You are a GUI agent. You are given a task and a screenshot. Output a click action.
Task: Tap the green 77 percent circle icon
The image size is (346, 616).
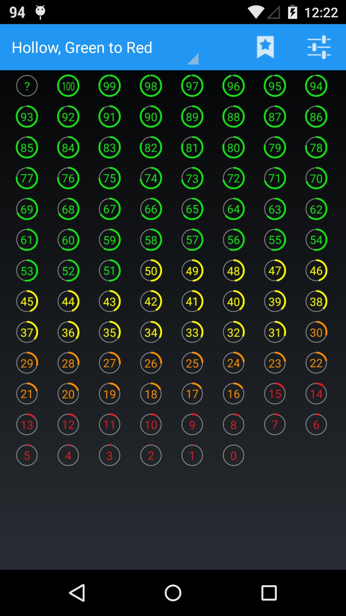(x=27, y=178)
